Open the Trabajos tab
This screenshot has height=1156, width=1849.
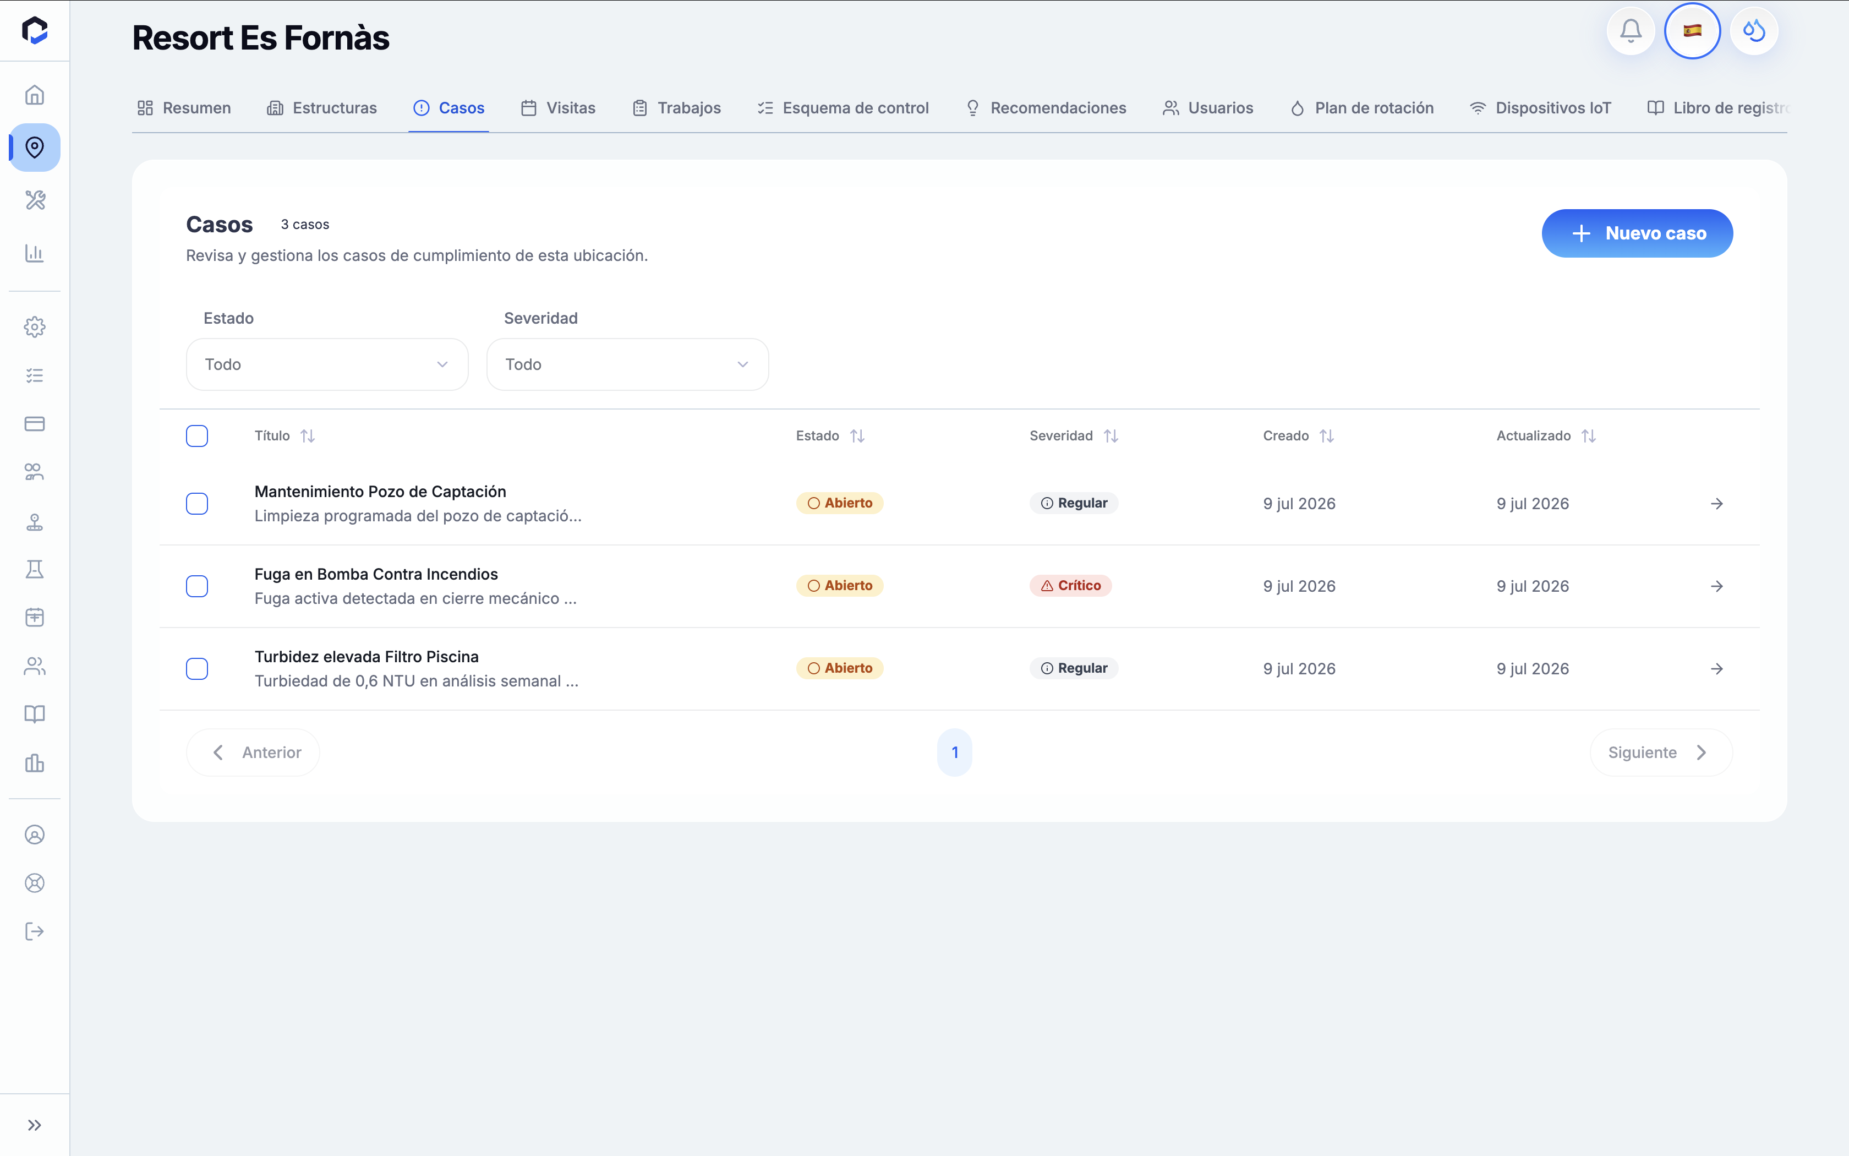click(677, 108)
